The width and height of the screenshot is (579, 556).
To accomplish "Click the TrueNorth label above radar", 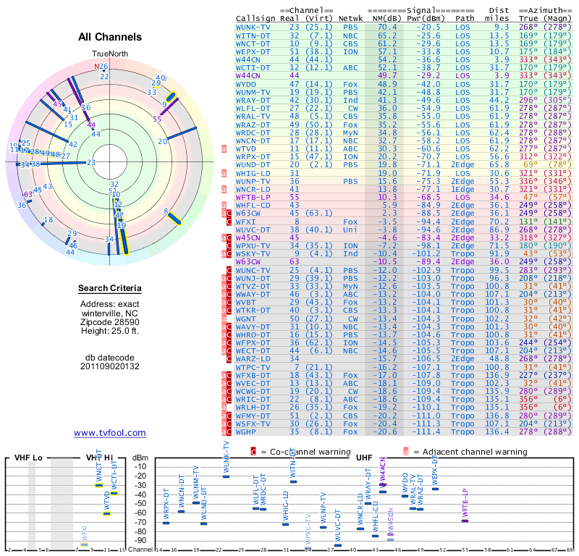I will pos(110,54).
